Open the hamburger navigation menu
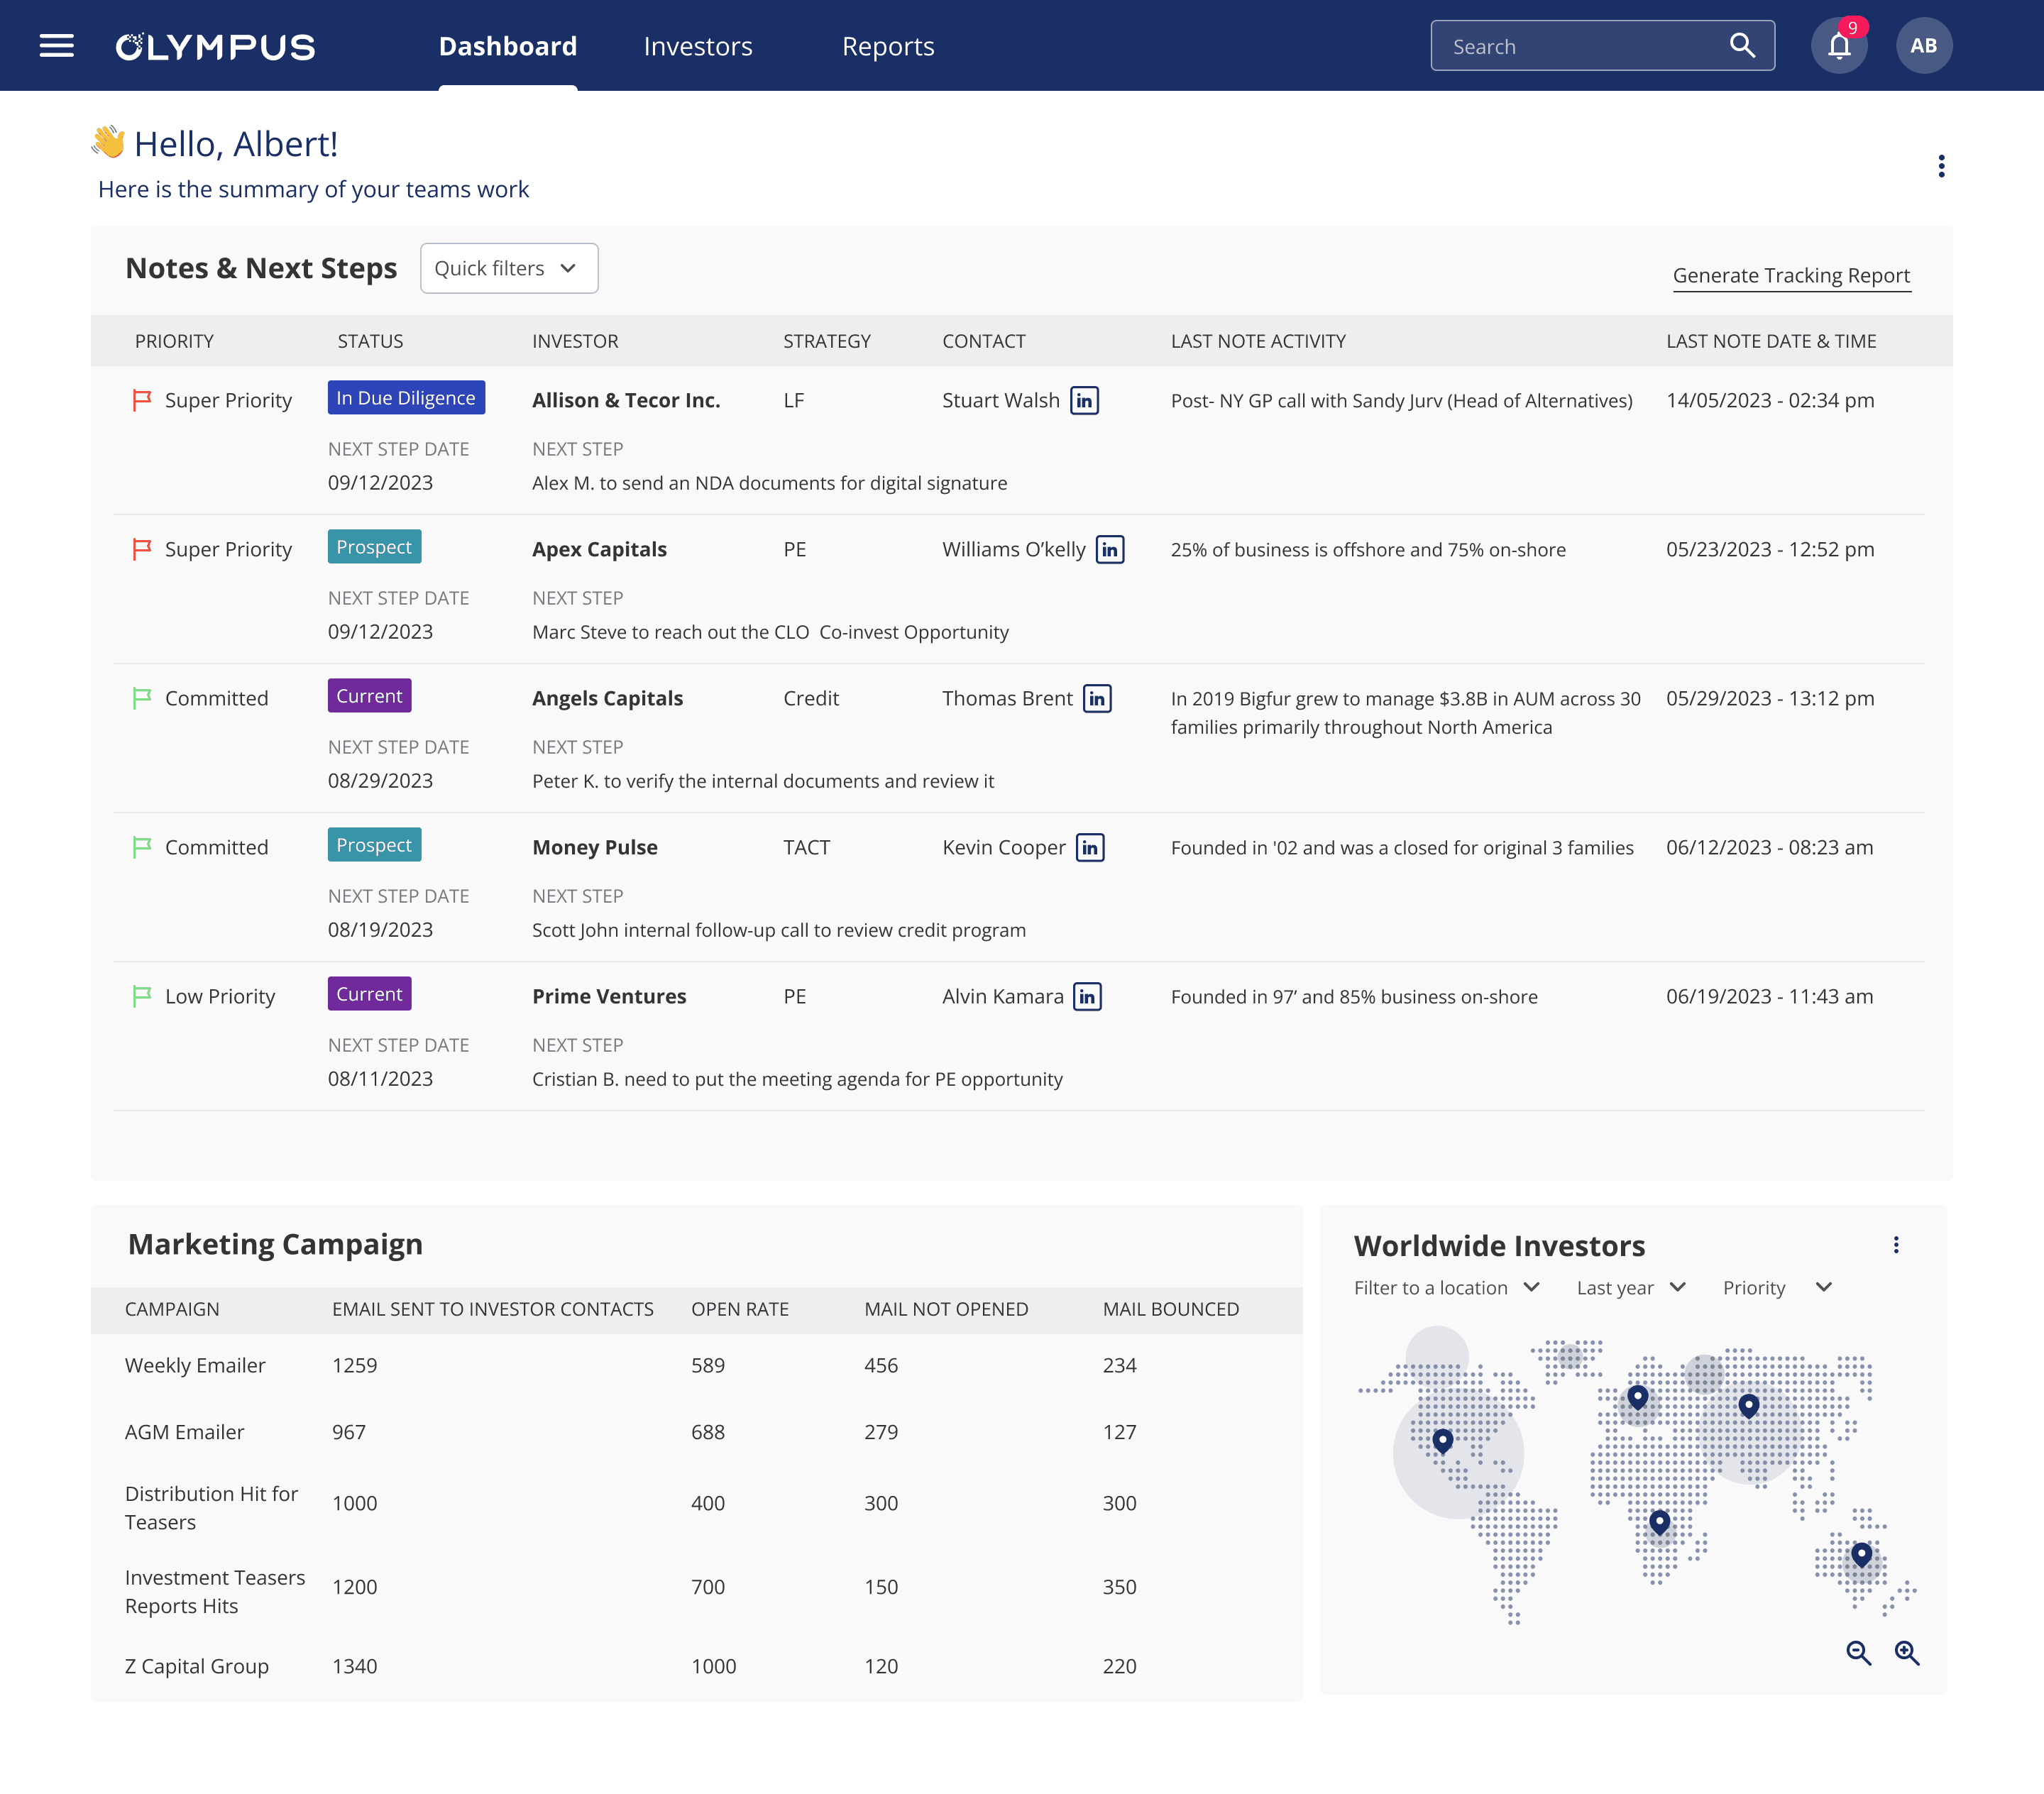Screen dimensions: 2044x1794 click(x=56, y=46)
